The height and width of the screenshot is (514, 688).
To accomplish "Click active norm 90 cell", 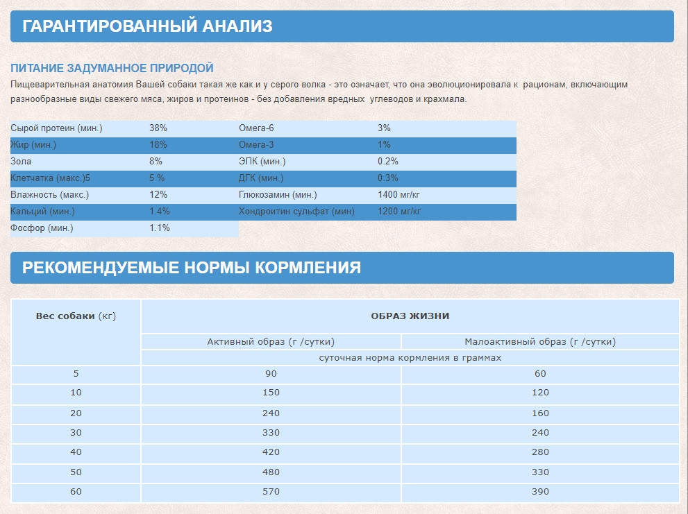I will tap(271, 374).
